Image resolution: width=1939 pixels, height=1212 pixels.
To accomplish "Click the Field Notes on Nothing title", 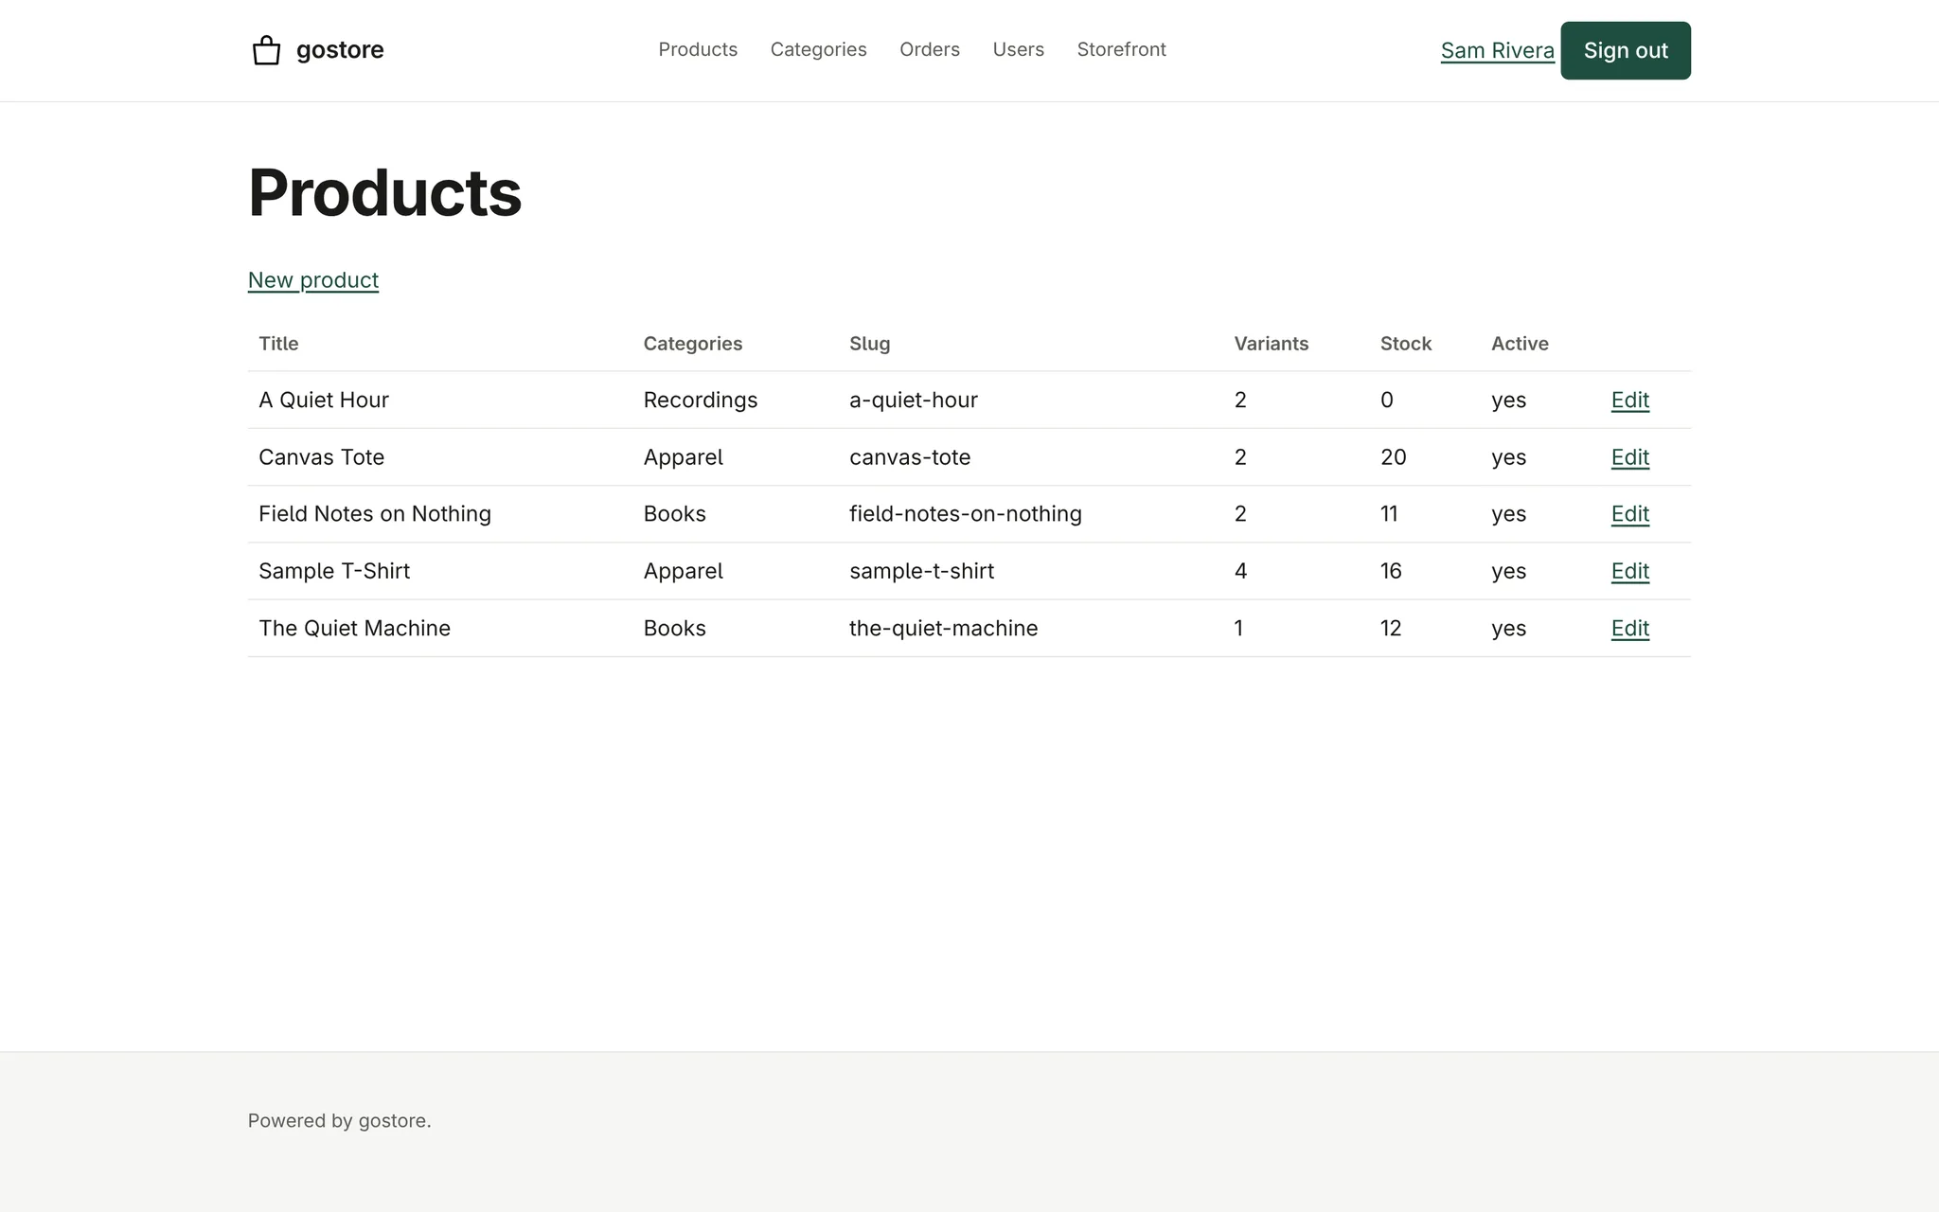I will (375, 514).
